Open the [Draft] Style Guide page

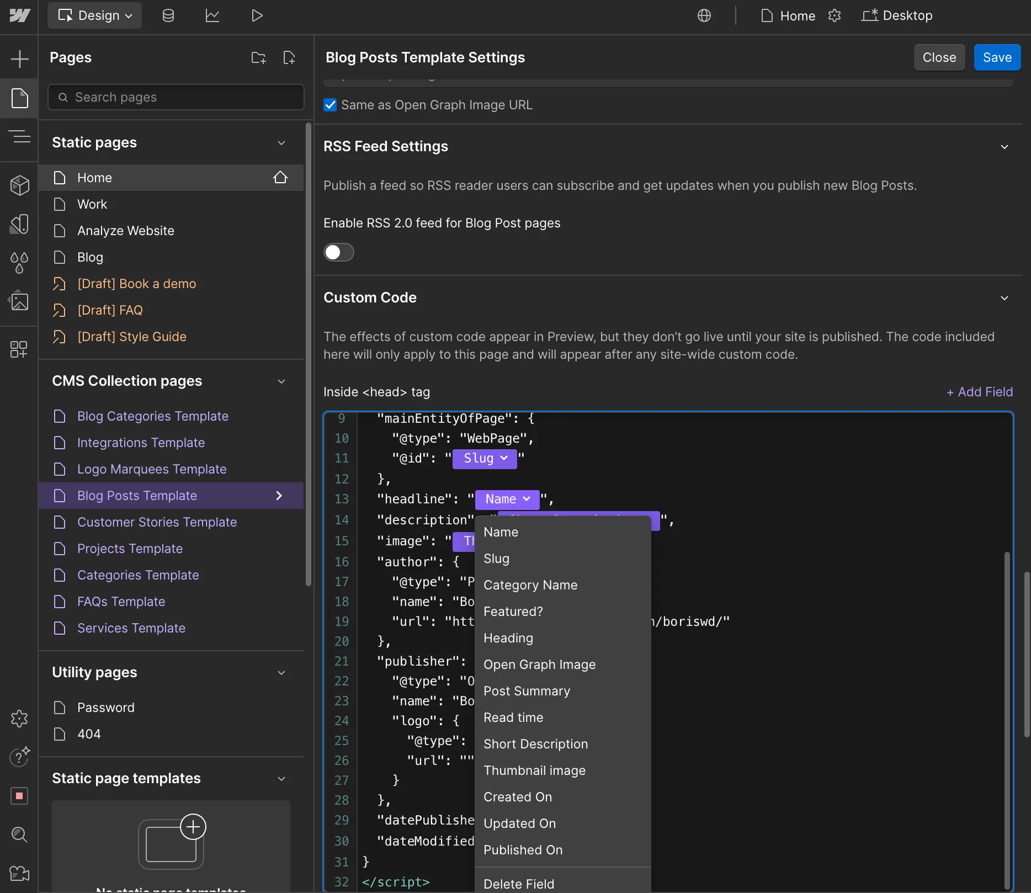pos(171,337)
